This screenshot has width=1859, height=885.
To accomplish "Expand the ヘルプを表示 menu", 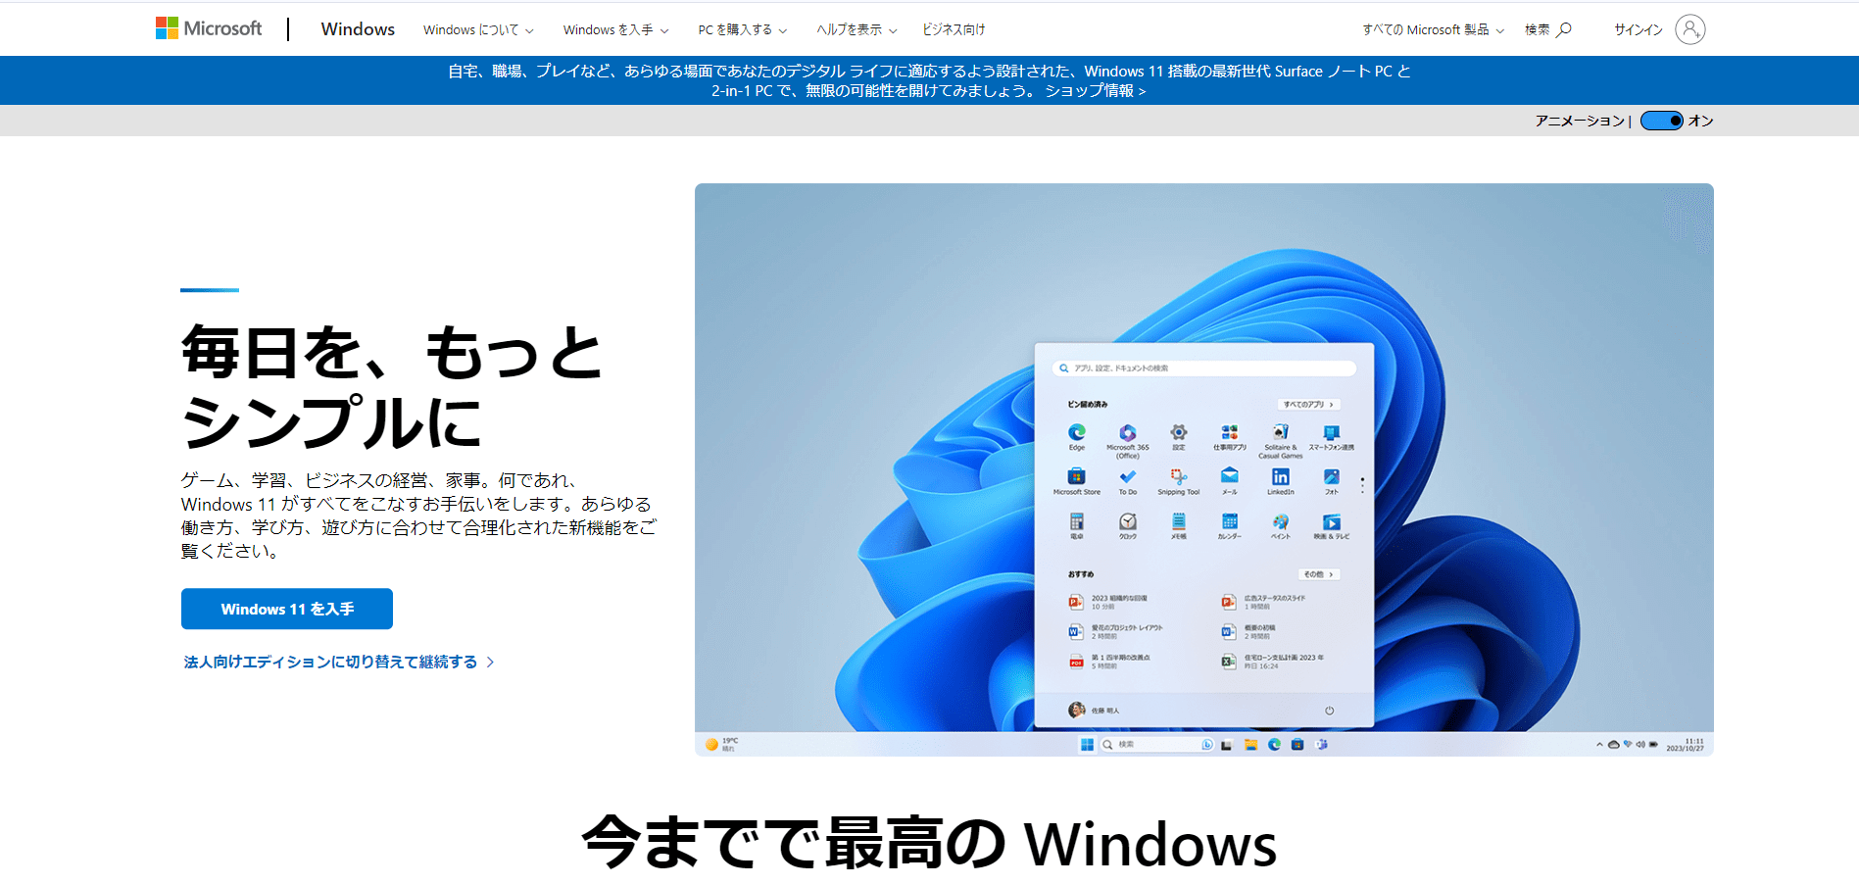I will [856, 29].
